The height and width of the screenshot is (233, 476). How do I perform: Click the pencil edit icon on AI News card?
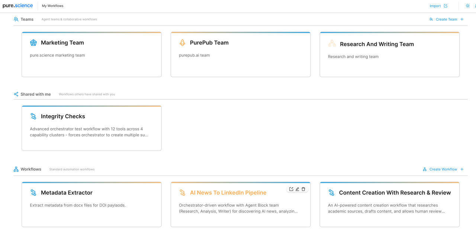pos(297,189)
